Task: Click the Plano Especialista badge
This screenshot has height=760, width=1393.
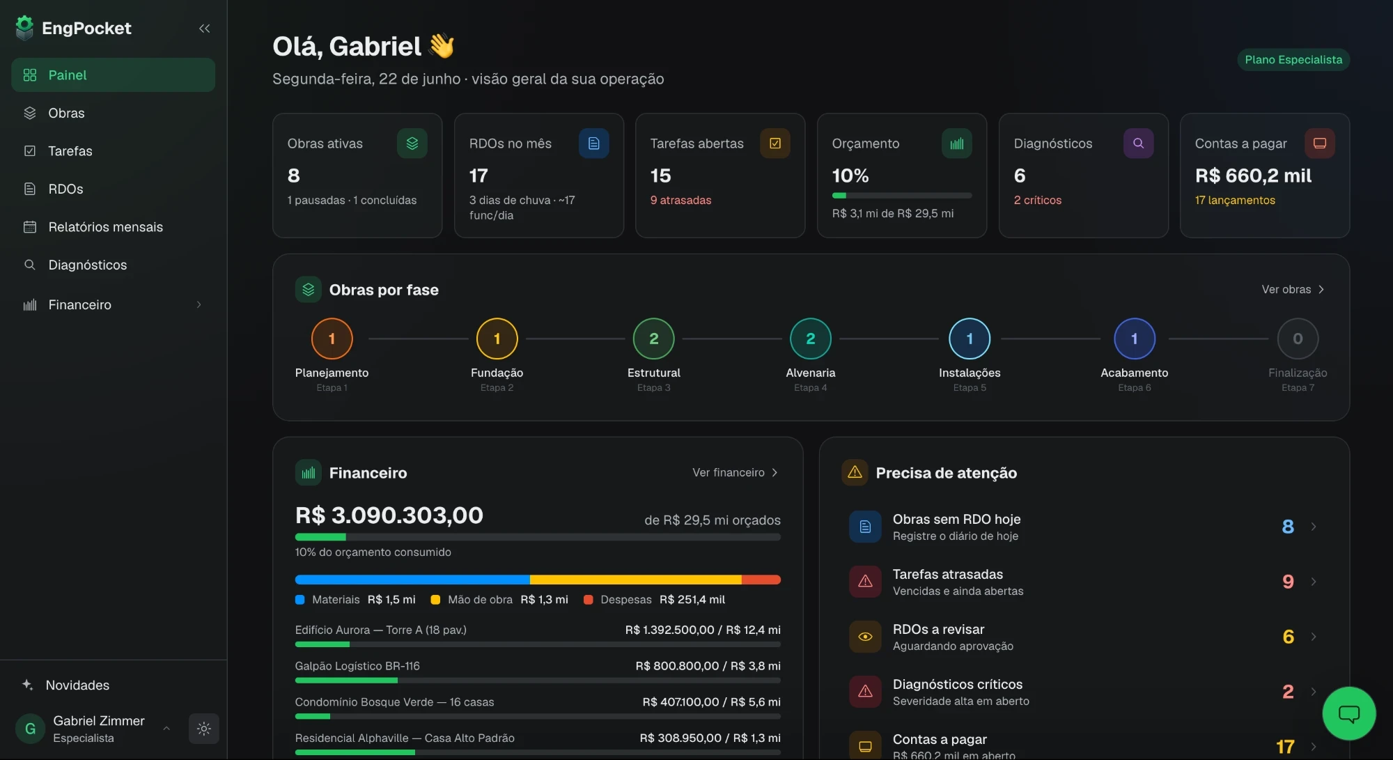Action: click(x=1293, y=60)
